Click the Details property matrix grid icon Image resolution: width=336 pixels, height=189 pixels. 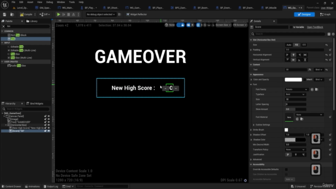pyautogui.click(x=329, y=34)
